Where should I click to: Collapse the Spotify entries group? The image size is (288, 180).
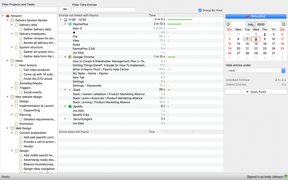click(65, 106)
